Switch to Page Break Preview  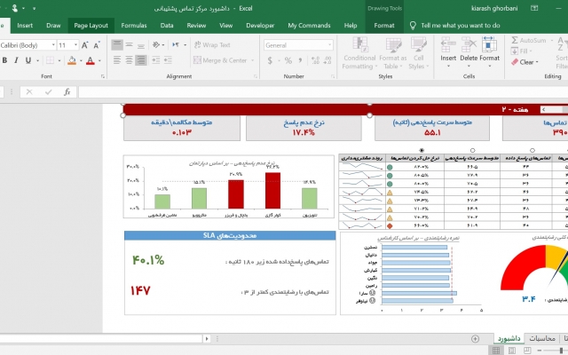pyautogui.click(x=527, y=351)
